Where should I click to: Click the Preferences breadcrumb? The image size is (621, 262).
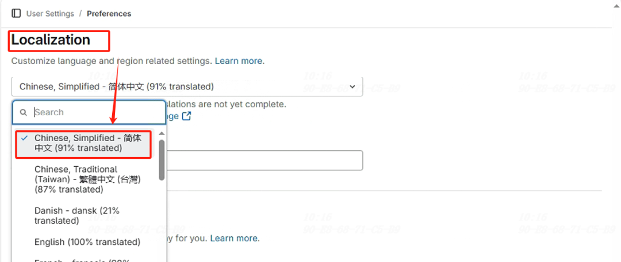pos(109,13)
